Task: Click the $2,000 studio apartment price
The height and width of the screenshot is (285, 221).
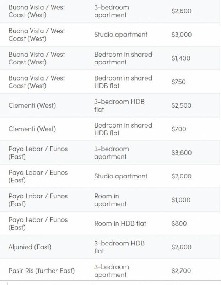Action: [181, 176]
